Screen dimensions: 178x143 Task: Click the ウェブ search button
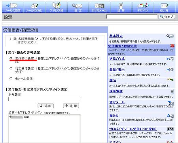(167, 17)
